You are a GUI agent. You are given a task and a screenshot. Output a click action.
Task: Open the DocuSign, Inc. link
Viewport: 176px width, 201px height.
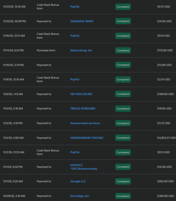click(x=80, y=196)
